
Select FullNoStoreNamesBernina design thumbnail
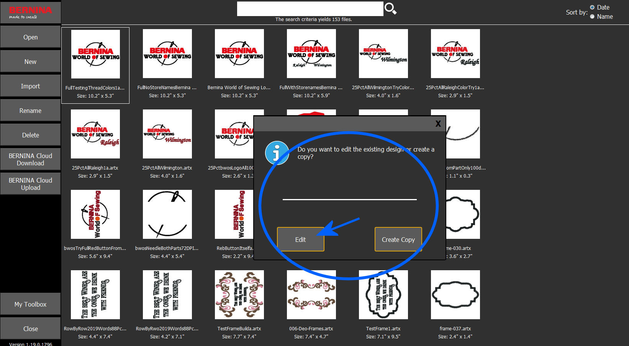[x=167, y=54]
